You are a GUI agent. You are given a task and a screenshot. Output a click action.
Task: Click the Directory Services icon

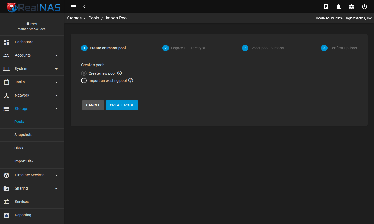tap(6, 175)
